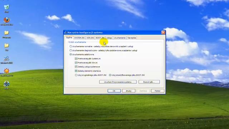Confirm with the OK button
The height and width of the screenshot is (129, 229).
tap(114, 91)
